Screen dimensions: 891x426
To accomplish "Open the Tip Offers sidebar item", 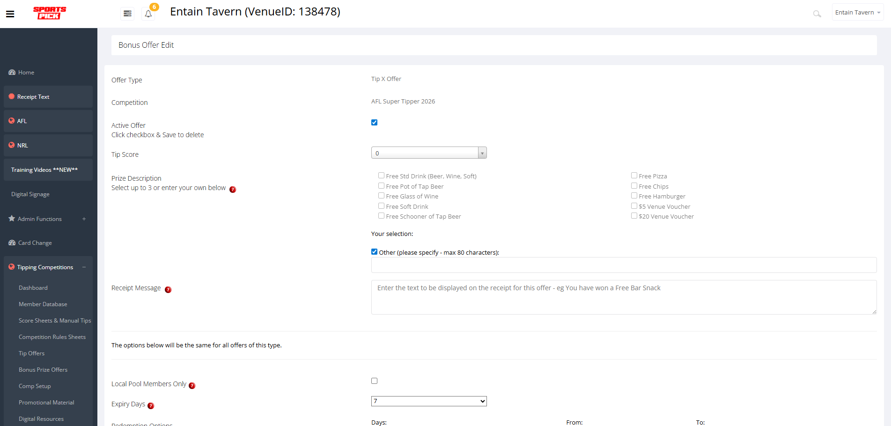I will [31, 353].
